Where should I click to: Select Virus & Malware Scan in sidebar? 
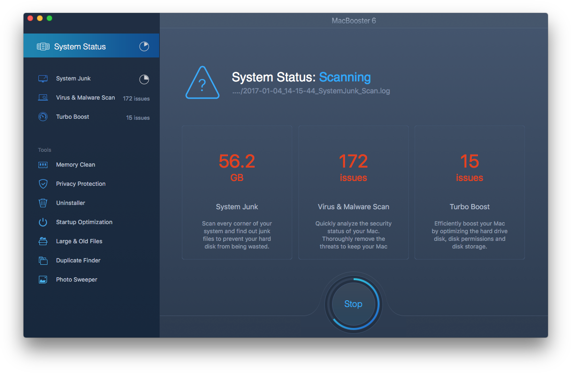(91, 98)
